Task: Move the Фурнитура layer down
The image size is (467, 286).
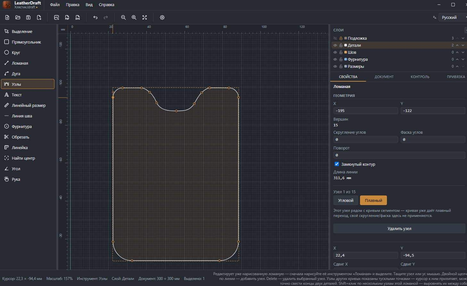Action: coord(463,60)
